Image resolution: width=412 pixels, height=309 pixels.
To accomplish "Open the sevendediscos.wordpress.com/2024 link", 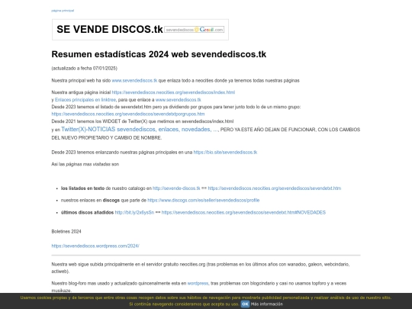I will [95, 246].
